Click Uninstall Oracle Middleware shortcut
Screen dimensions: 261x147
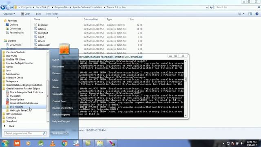tap(24, 103)
